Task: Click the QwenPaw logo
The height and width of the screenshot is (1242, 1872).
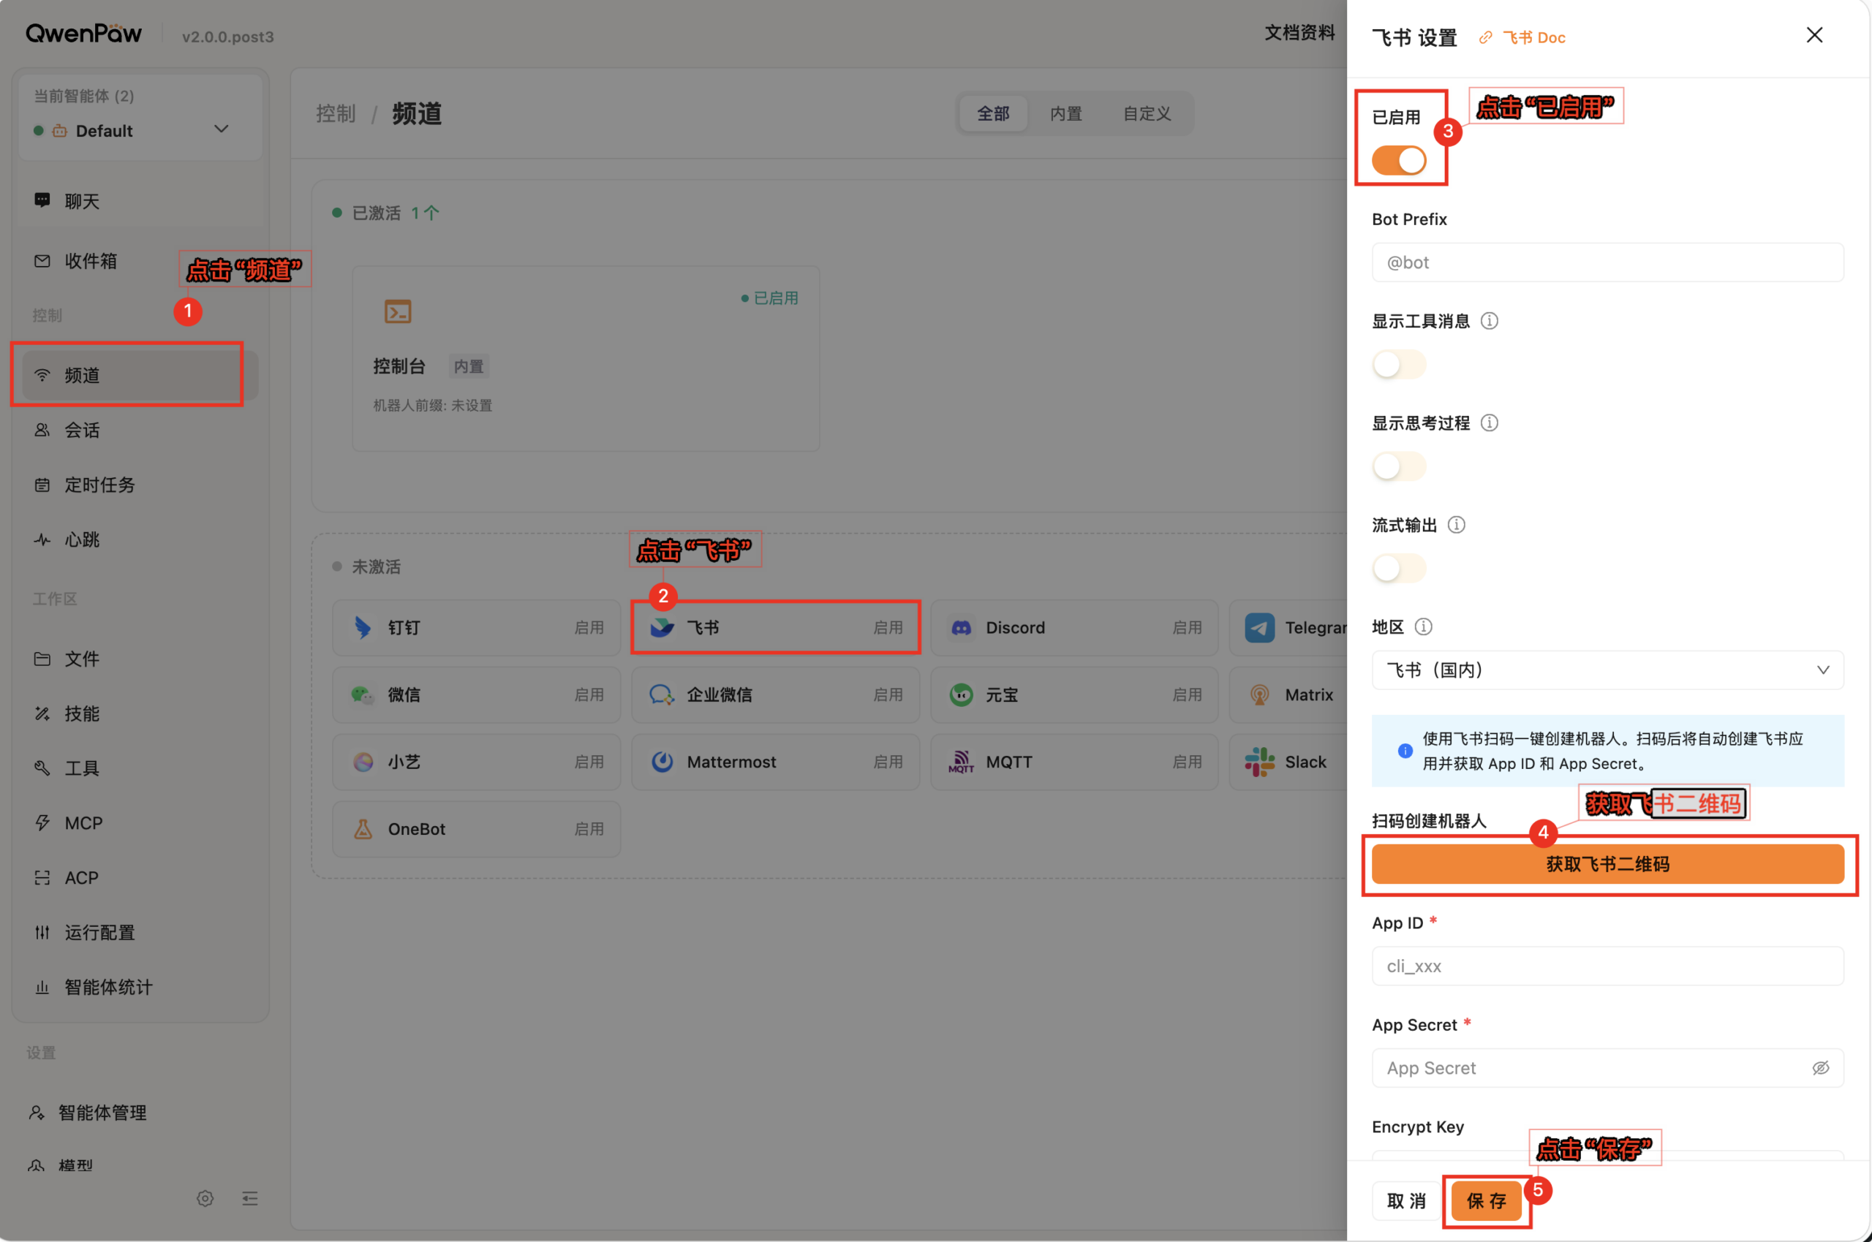Action: pyautogui.click(x=83, y=34)
